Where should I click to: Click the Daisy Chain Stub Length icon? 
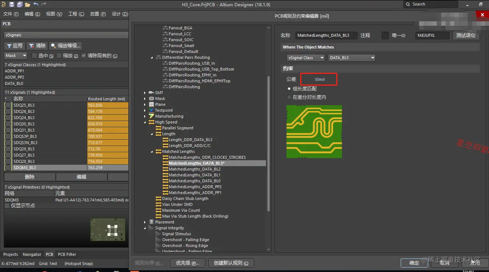pyautogui.click(x=159, y=198)
